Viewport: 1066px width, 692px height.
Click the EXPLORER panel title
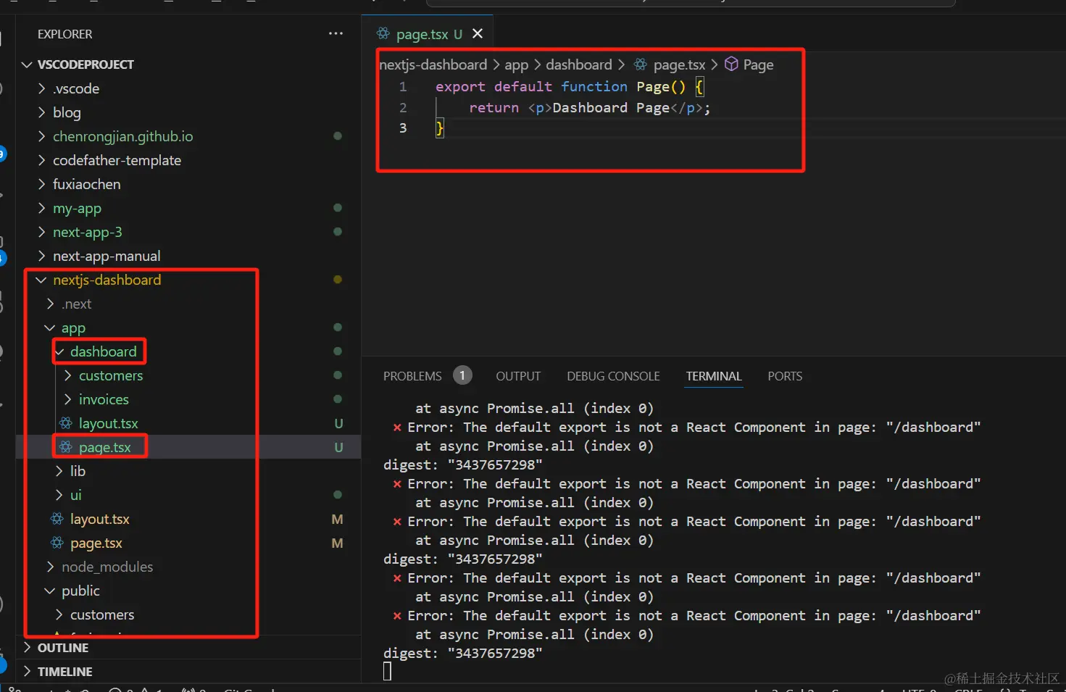[x=64, y=34]
